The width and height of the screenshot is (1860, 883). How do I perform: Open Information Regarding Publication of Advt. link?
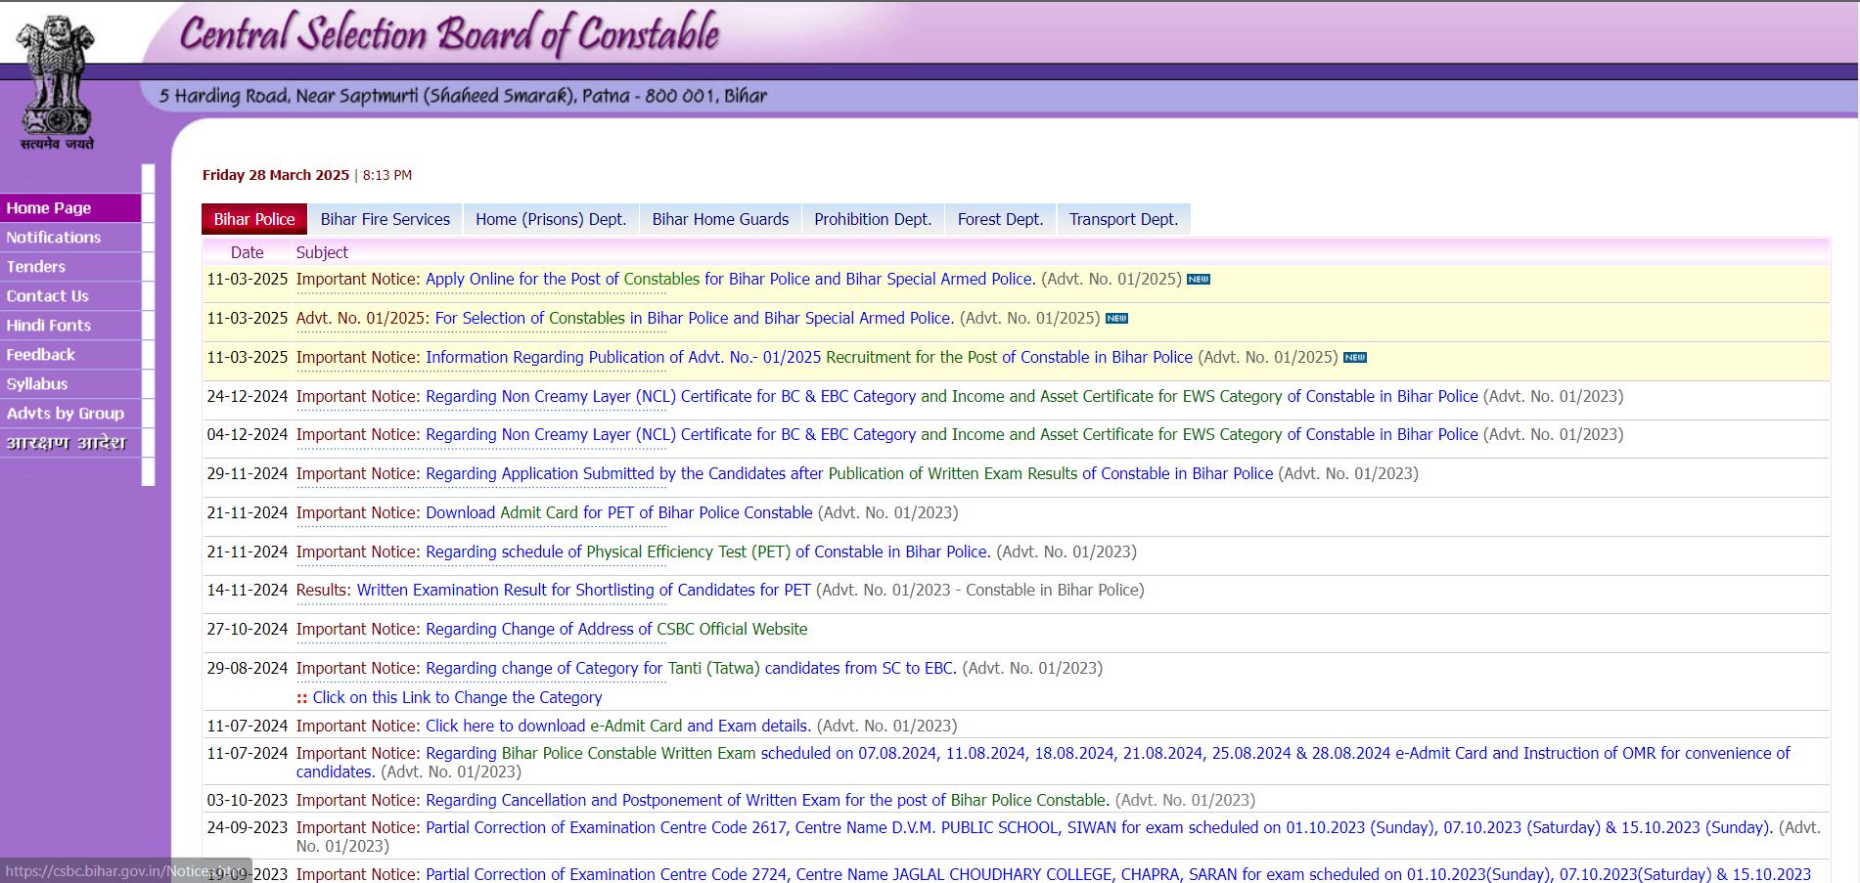tap(809, 357)
